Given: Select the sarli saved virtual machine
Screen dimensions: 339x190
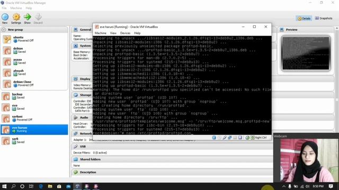Looking at the screenshot, I should coord(34,141).
